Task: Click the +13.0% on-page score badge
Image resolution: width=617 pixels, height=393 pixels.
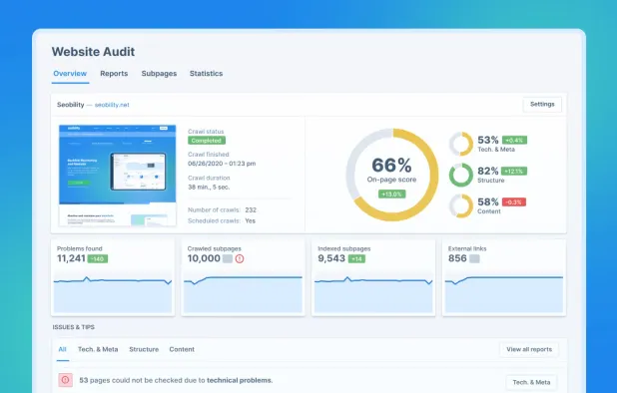Action: [x=392, y=195]
